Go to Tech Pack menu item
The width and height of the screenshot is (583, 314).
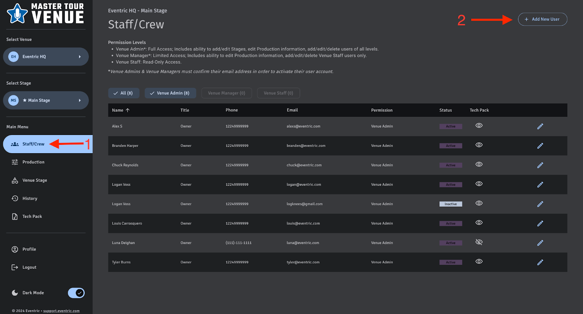tap(32, 216)
